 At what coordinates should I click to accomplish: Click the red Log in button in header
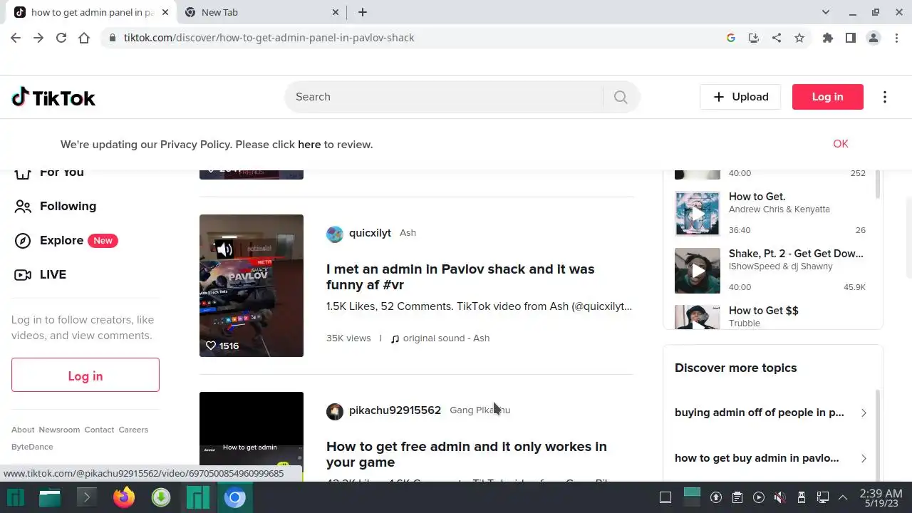tap(828, 97)
